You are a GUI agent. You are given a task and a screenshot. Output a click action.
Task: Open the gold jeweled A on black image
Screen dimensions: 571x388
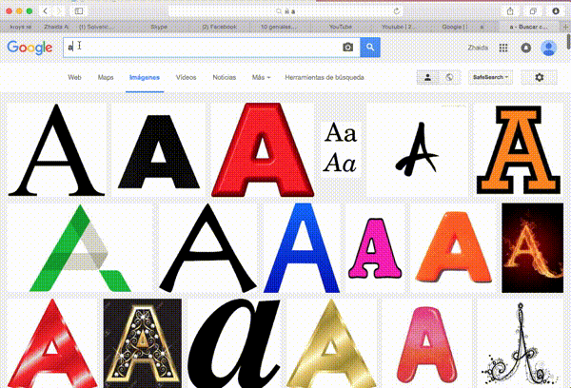[x=143, y=343]
